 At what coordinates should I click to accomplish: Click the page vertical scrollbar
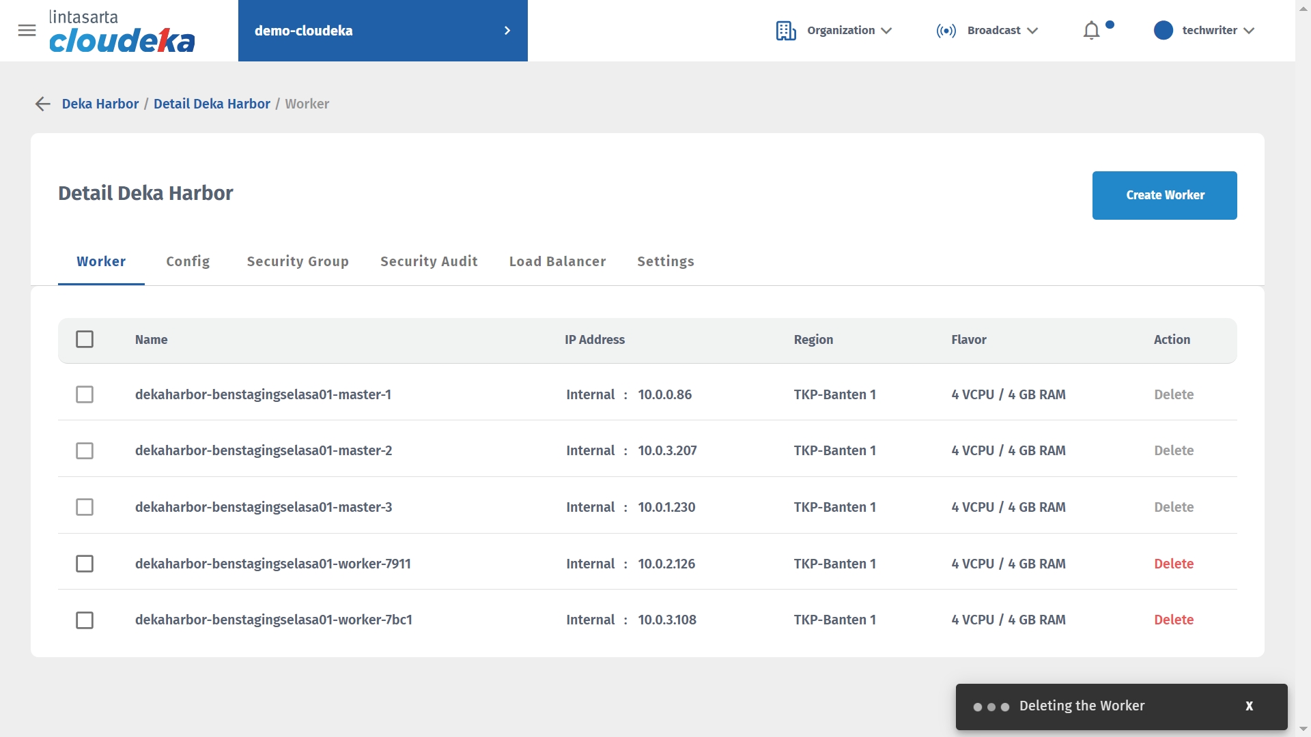(1303, 369)
